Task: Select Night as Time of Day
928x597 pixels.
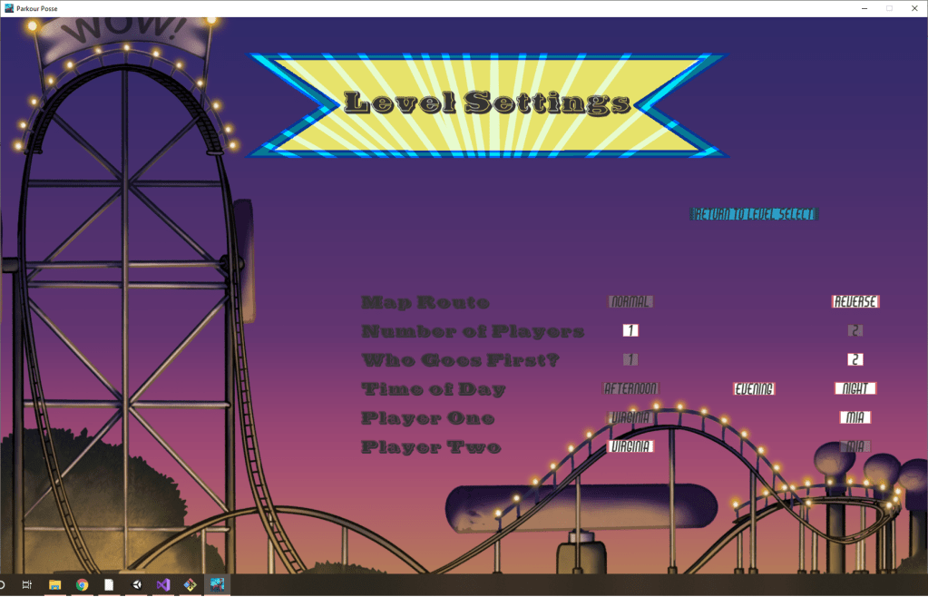Action: (855, 388)
